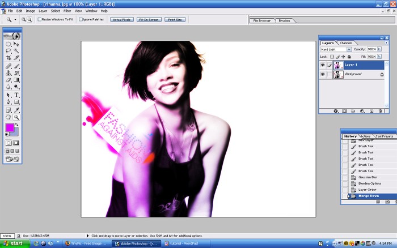
Task: Toggle Lock all padlock icon
Action: (x=349, y=57)
